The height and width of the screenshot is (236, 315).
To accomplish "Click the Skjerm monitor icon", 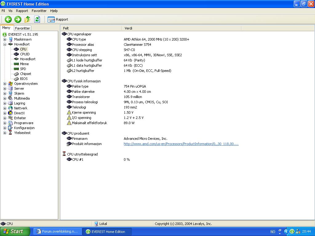I will [x=10, y=93].
